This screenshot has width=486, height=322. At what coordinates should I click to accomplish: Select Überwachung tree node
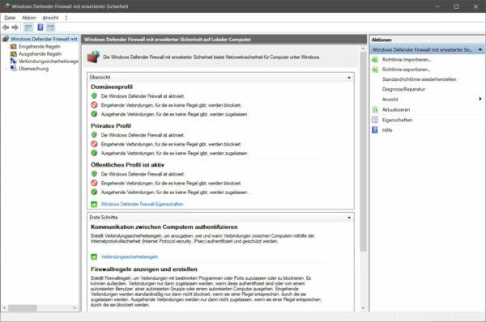tap(33, 69)
